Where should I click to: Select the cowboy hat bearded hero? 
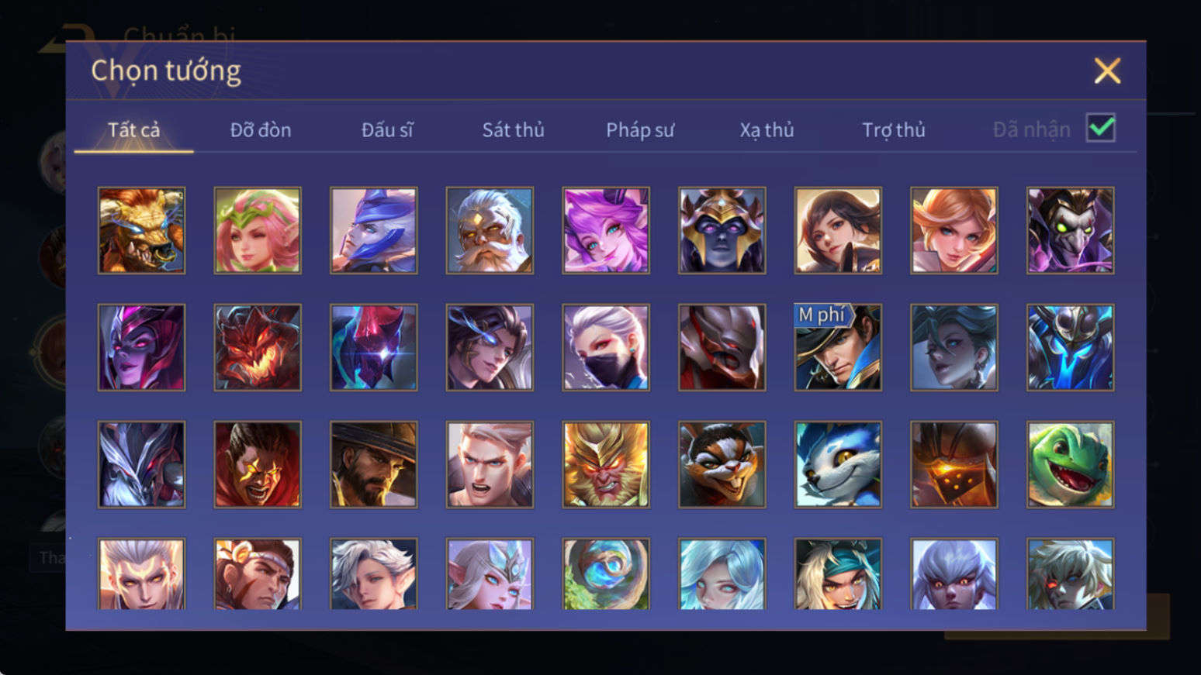coord(373,464)
